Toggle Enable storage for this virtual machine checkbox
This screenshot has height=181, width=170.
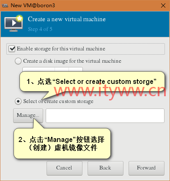[x=12, y=49]
